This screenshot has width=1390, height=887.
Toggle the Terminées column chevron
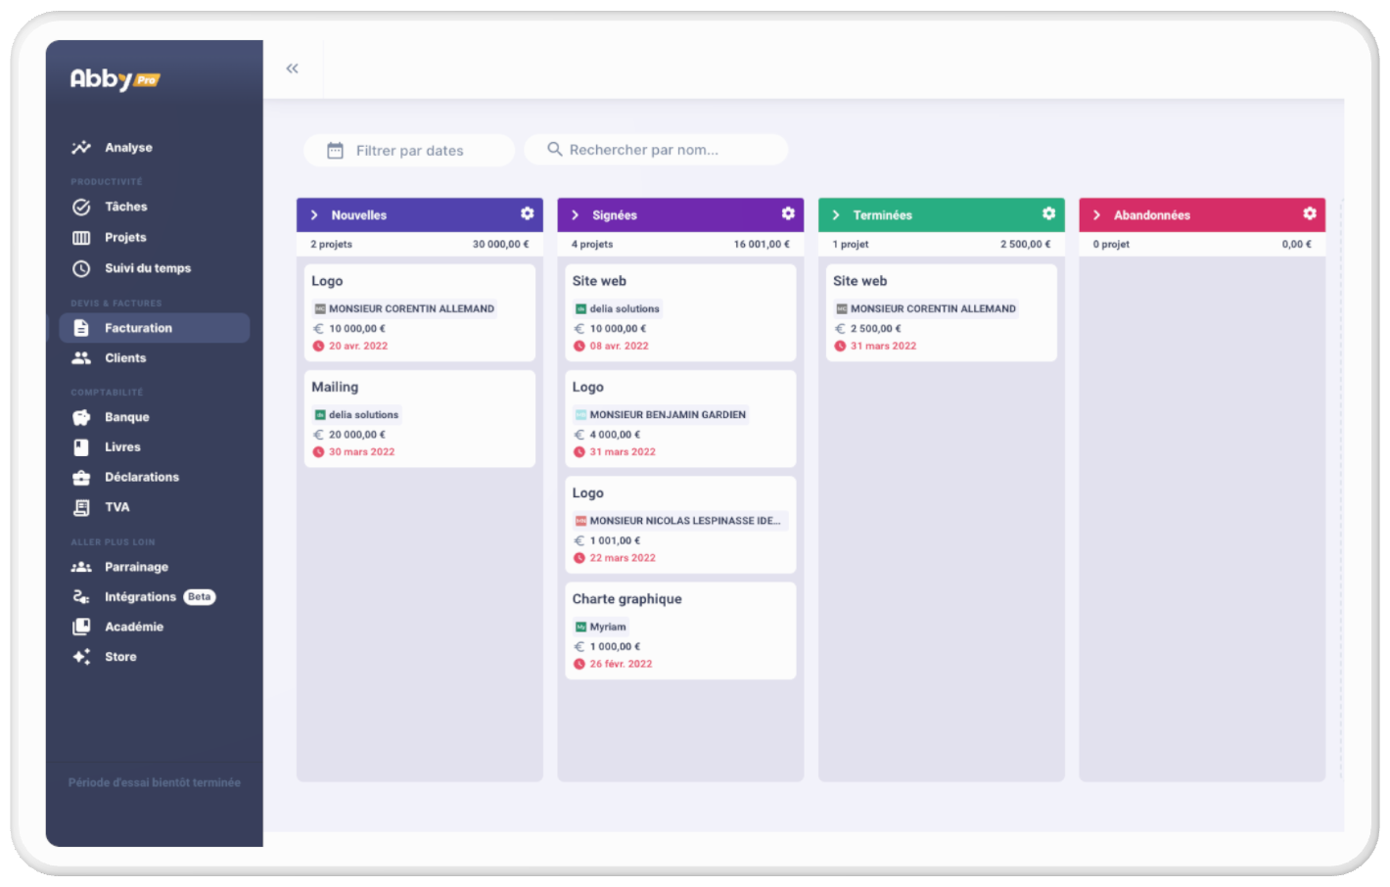(x=836, y=215)
